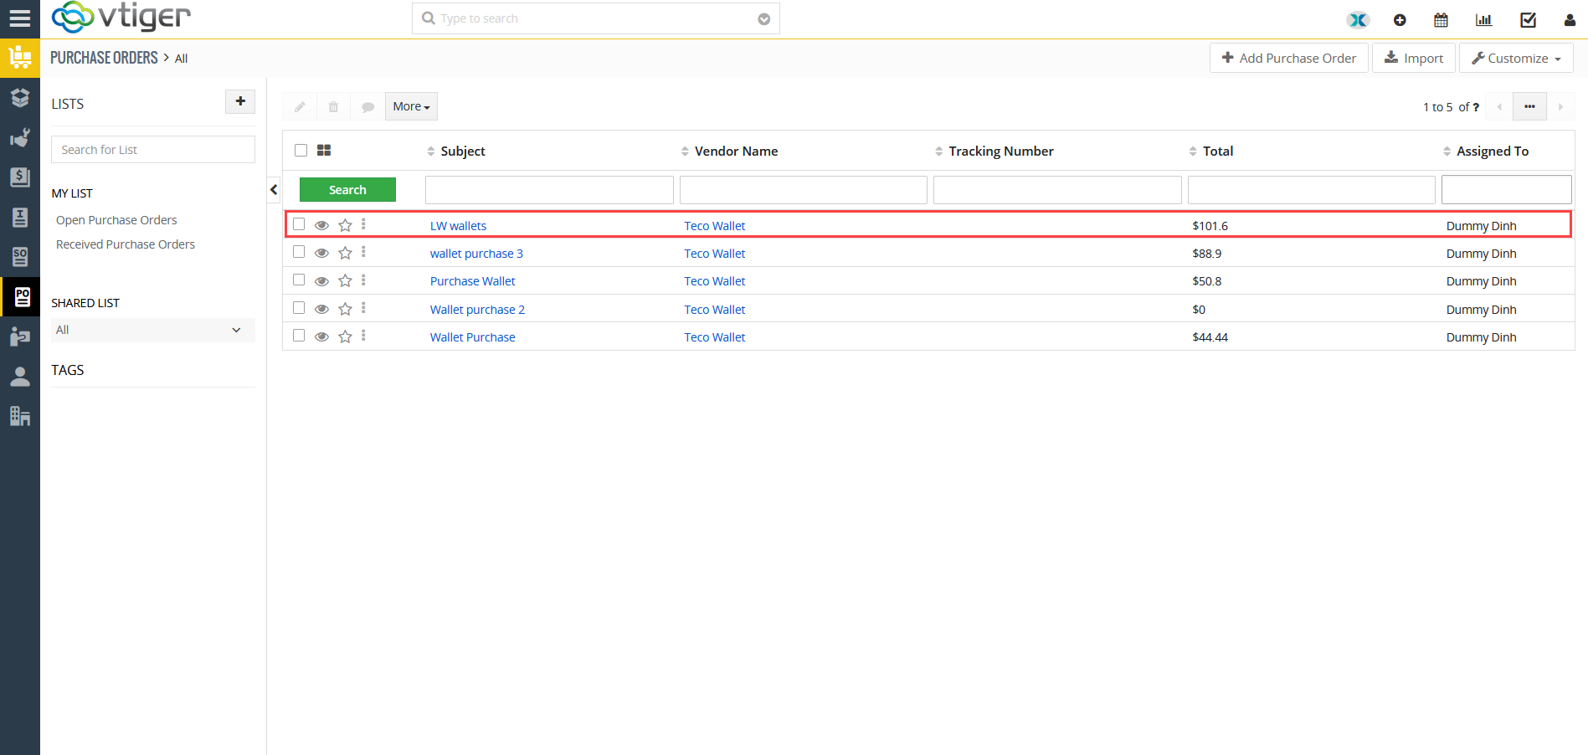Open row actions for Purchase Wallet
This screenshot has width=1588, height=755.
[363, 280]
